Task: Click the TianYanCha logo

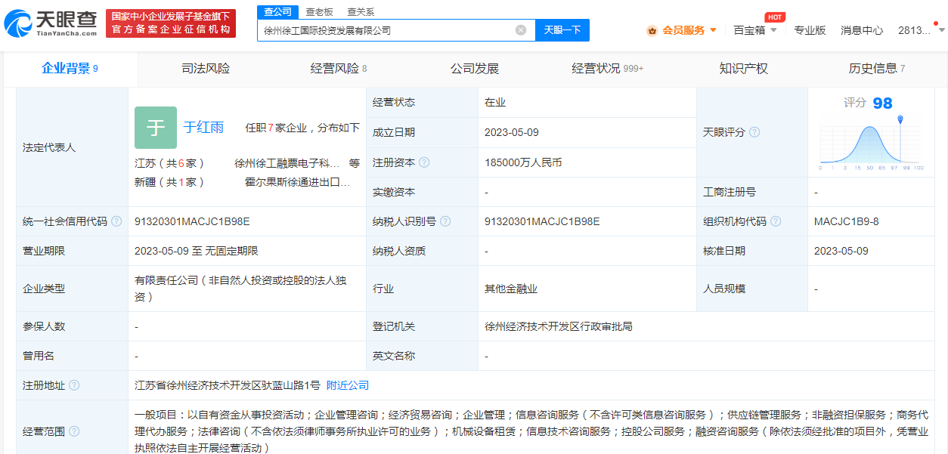Action: click(x=50, y=23)
